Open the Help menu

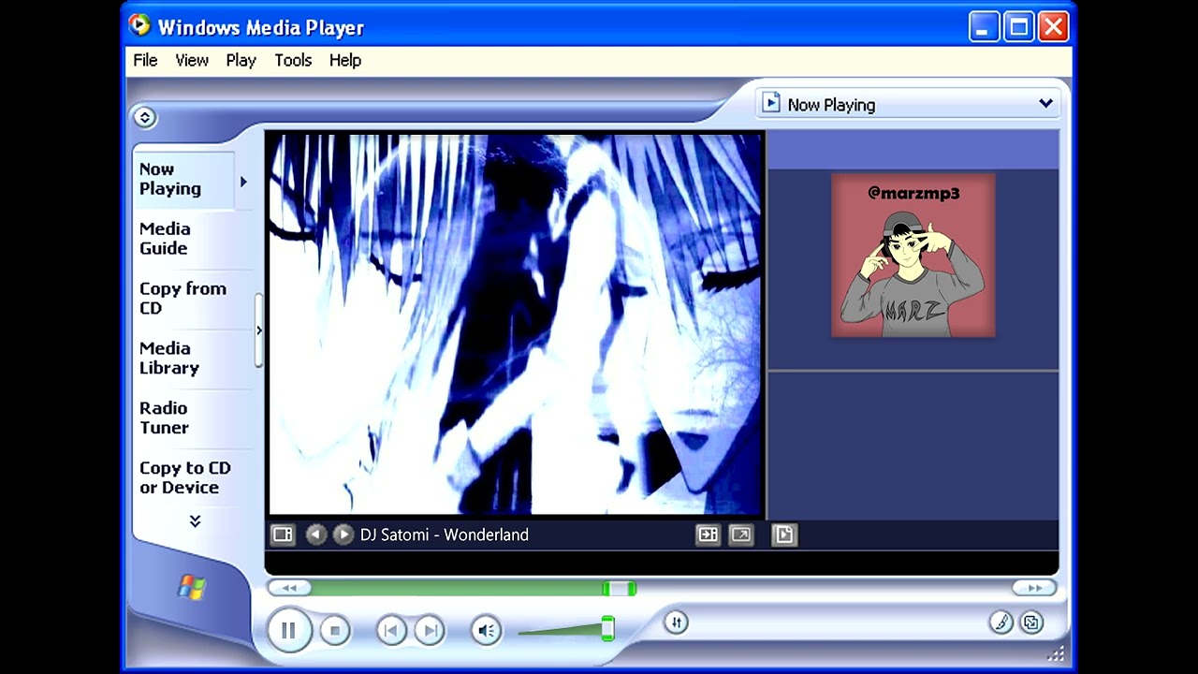click(x=345, y=60)
